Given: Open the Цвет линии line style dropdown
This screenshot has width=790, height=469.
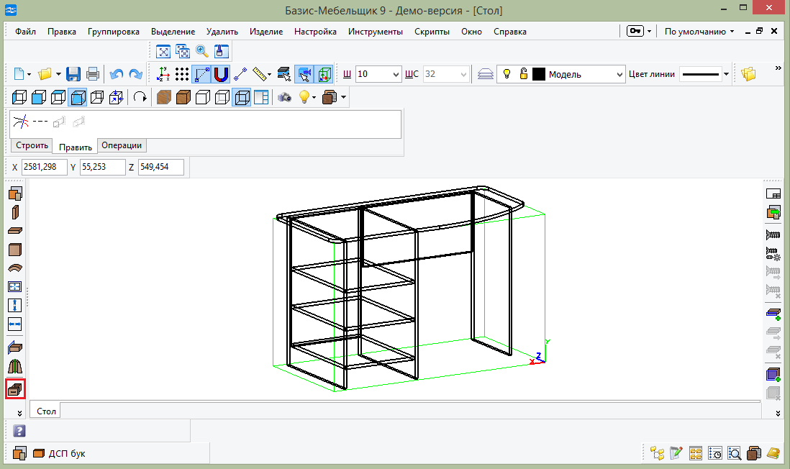Looking at the screenshot, I should (x=726, y=74).
